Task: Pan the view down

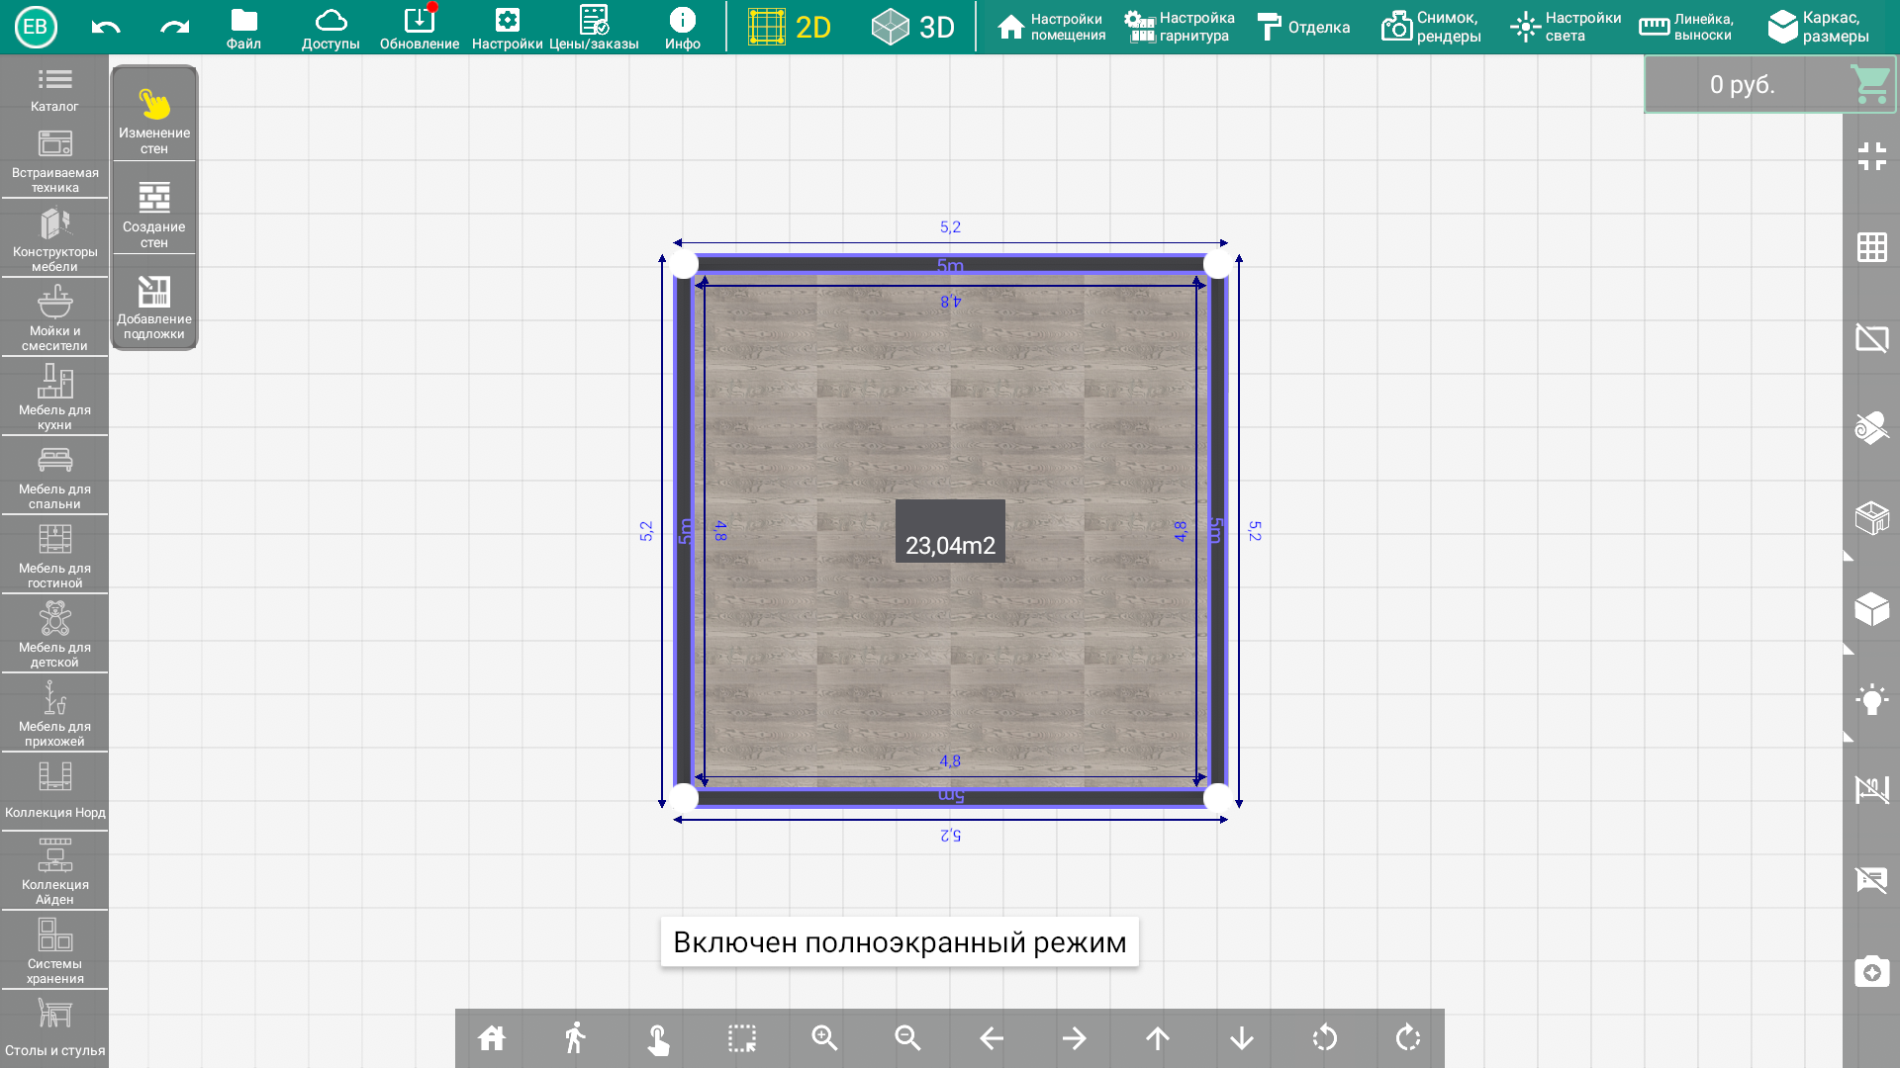Action: 1242,1038
